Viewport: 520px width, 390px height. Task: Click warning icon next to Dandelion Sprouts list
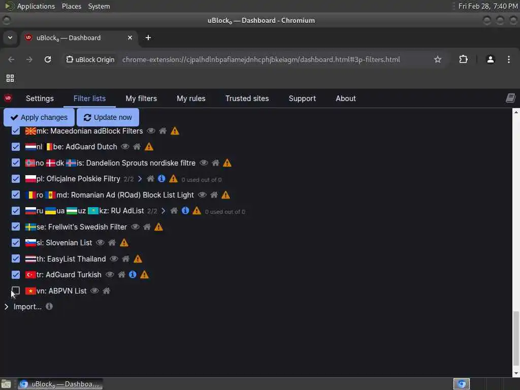(x=227, y=163)
